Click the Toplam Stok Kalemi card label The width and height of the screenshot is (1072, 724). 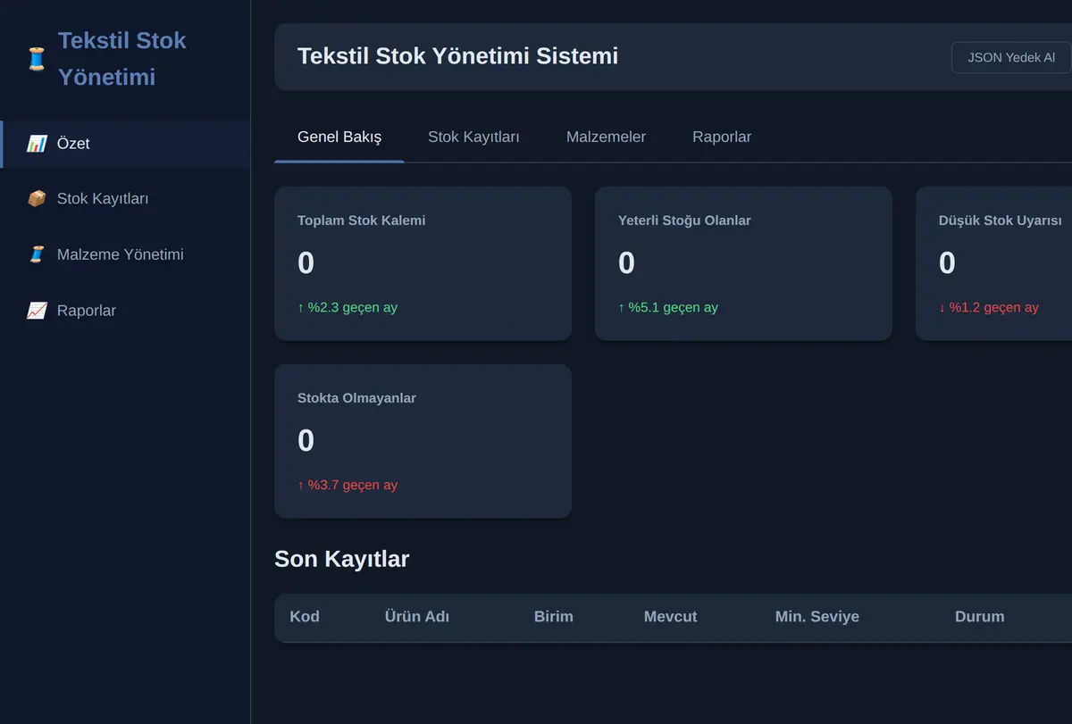(x=361, y=221)
